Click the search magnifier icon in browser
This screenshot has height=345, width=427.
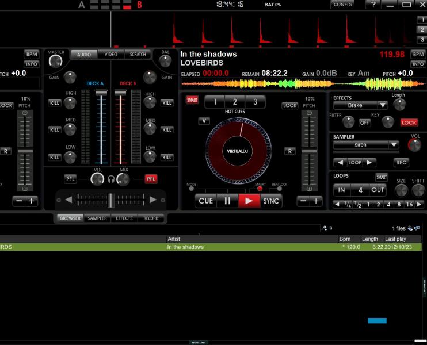point(325,228)
